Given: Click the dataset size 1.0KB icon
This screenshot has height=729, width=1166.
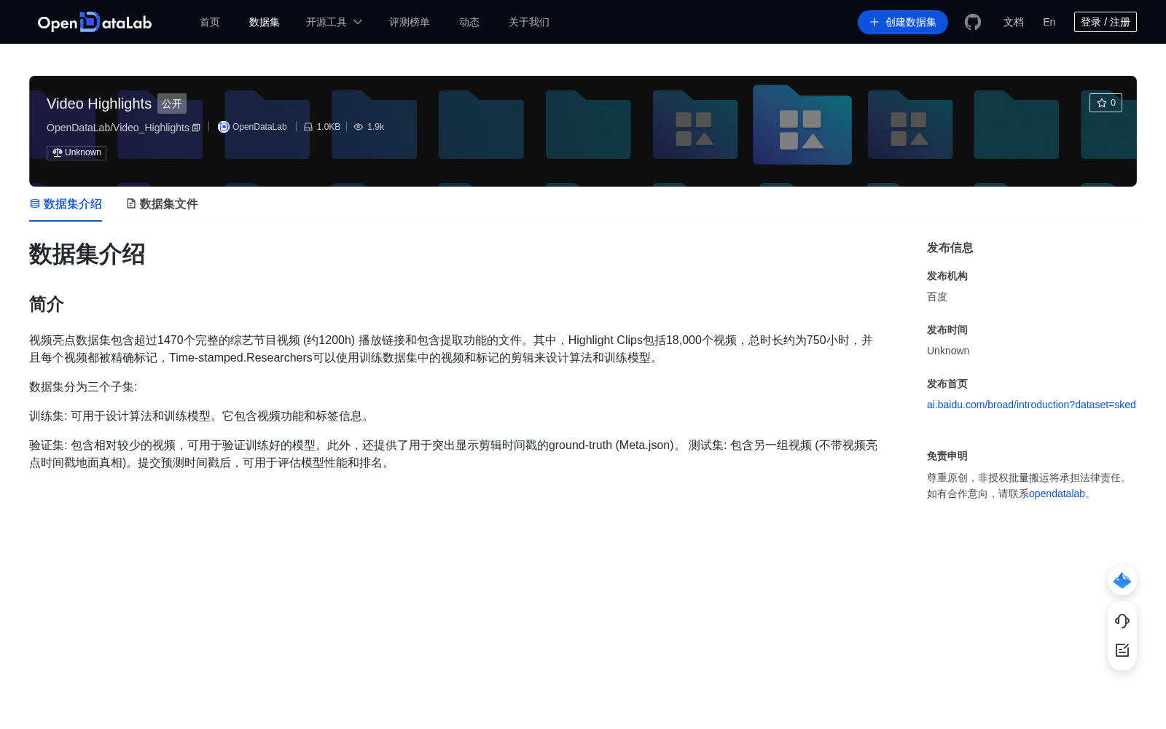Looking at the screenshot, I should coord(308,127).
